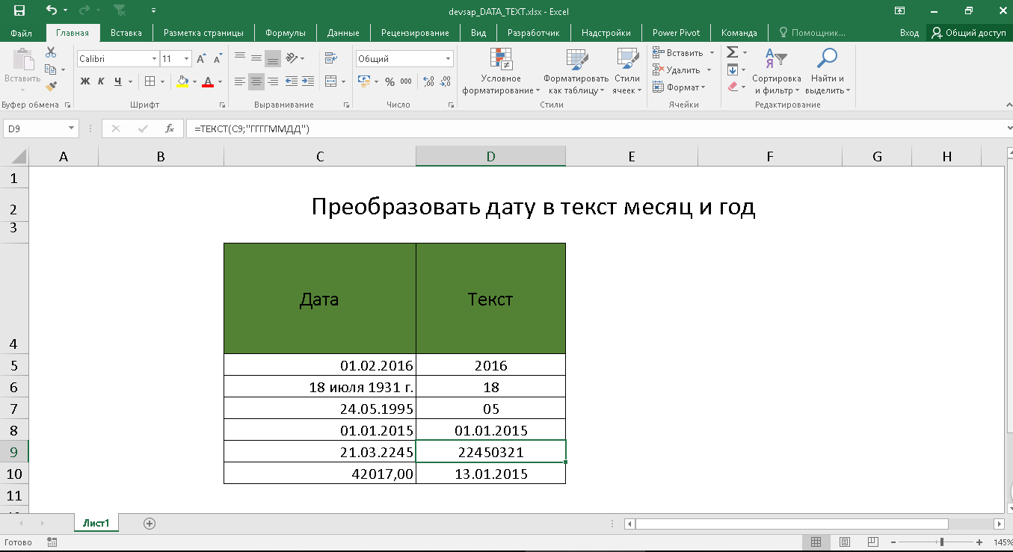Viewport: 1013px width, 552px height.
Task: Click the zoom slider handle
Action: (941, 542)
